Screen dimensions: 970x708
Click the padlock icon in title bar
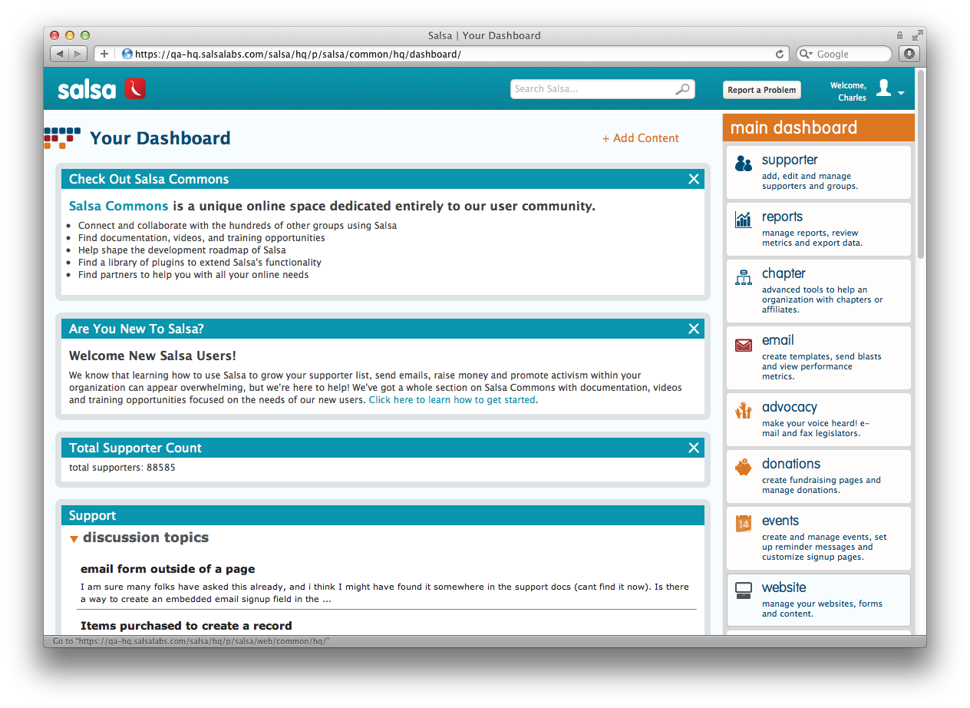point(899,35)
